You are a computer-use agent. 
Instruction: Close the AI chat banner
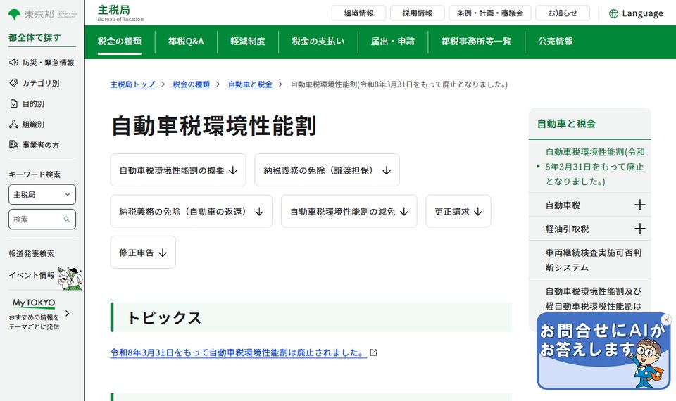click(x=666, y=319)
